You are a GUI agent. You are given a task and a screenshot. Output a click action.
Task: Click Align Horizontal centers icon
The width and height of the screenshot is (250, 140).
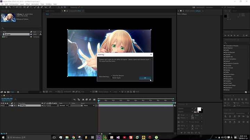[230, 116]
